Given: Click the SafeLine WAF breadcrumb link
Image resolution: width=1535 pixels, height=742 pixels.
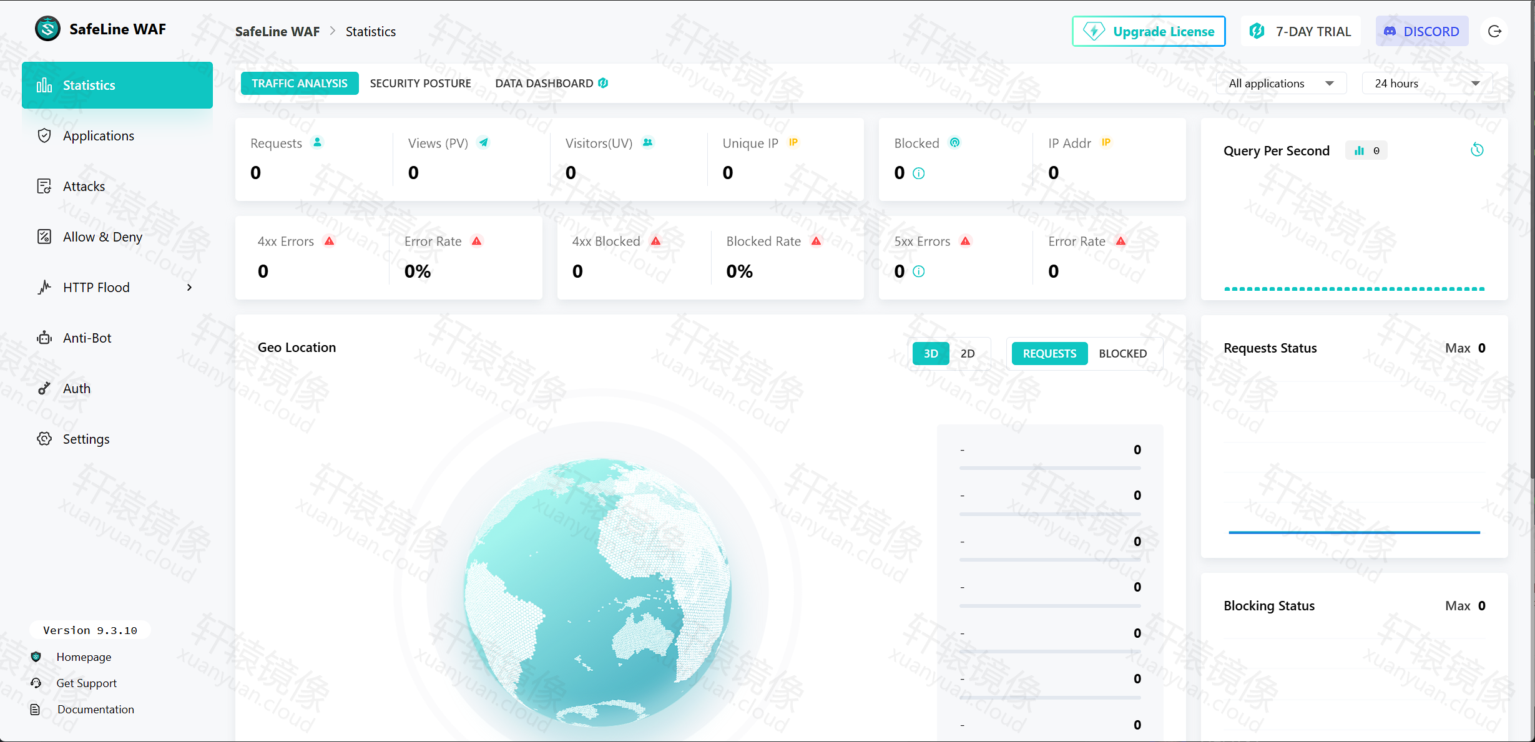Looking at the screenshot, I should (x=277, y=32).
